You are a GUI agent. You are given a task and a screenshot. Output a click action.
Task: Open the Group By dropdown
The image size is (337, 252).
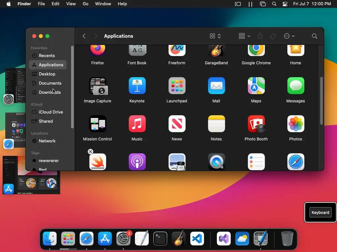[245, 36]
